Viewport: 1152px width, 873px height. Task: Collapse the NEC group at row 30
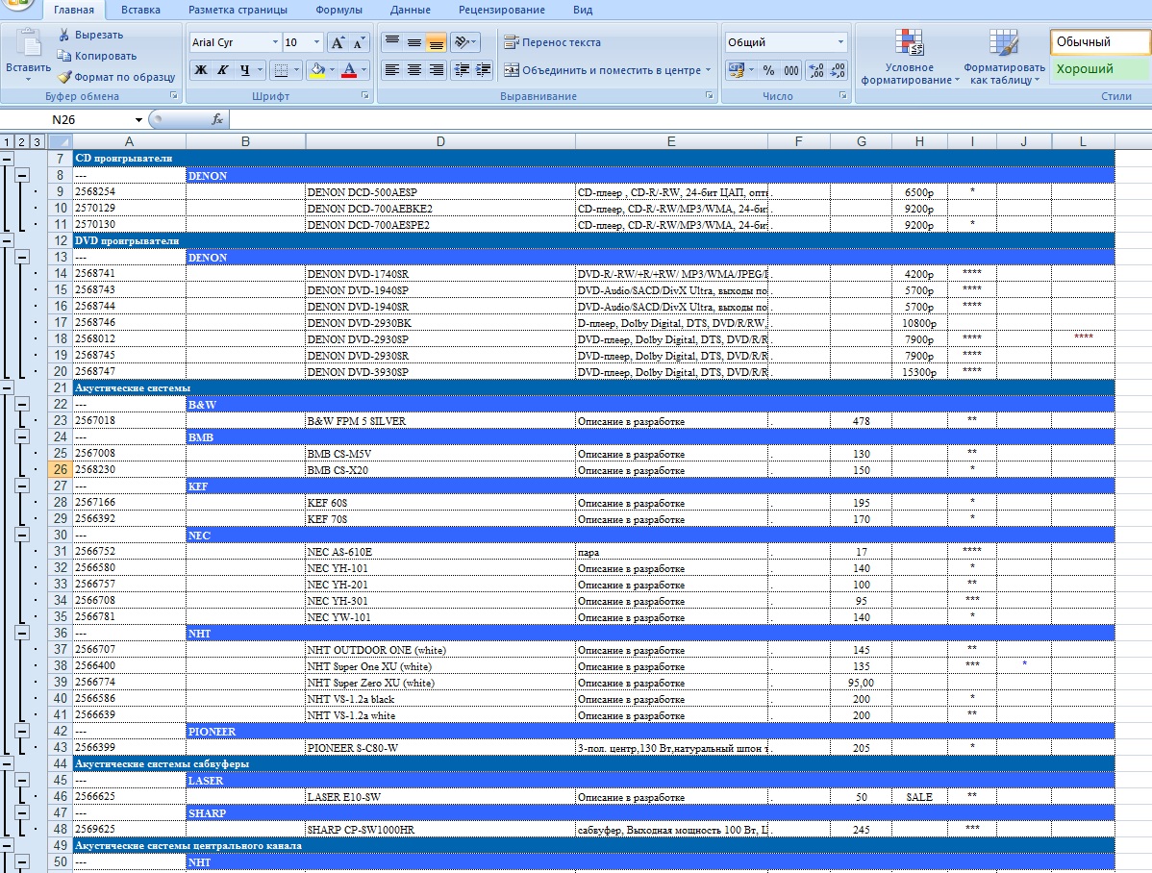click(x=22, y=535)
